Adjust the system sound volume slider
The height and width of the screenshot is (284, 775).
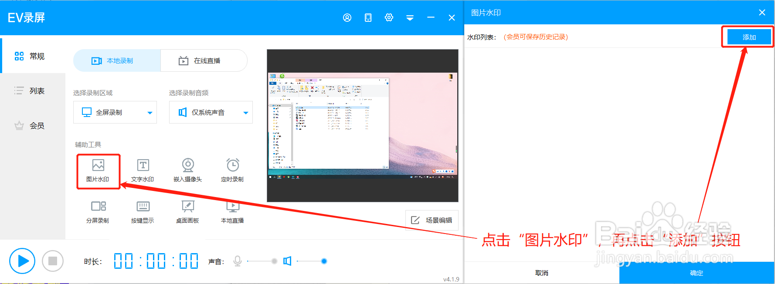(x=312, y=261)
